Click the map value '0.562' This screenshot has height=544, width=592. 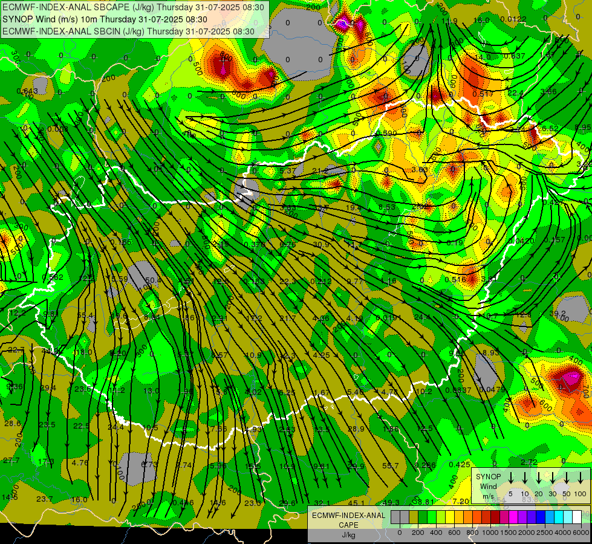point(53,277)
